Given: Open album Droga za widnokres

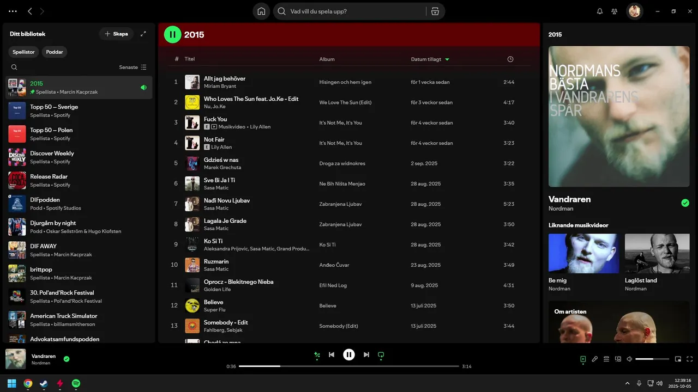Looking at the screenshot, I should tap(342, 163).
